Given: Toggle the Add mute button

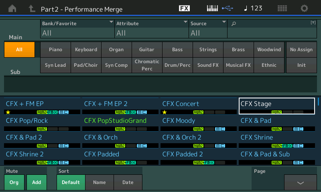Looking at the screenshot, I should click(x=37, y=182).
